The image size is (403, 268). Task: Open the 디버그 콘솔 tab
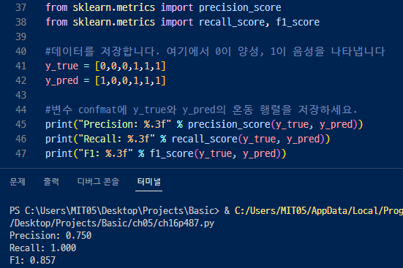(98, 182)
